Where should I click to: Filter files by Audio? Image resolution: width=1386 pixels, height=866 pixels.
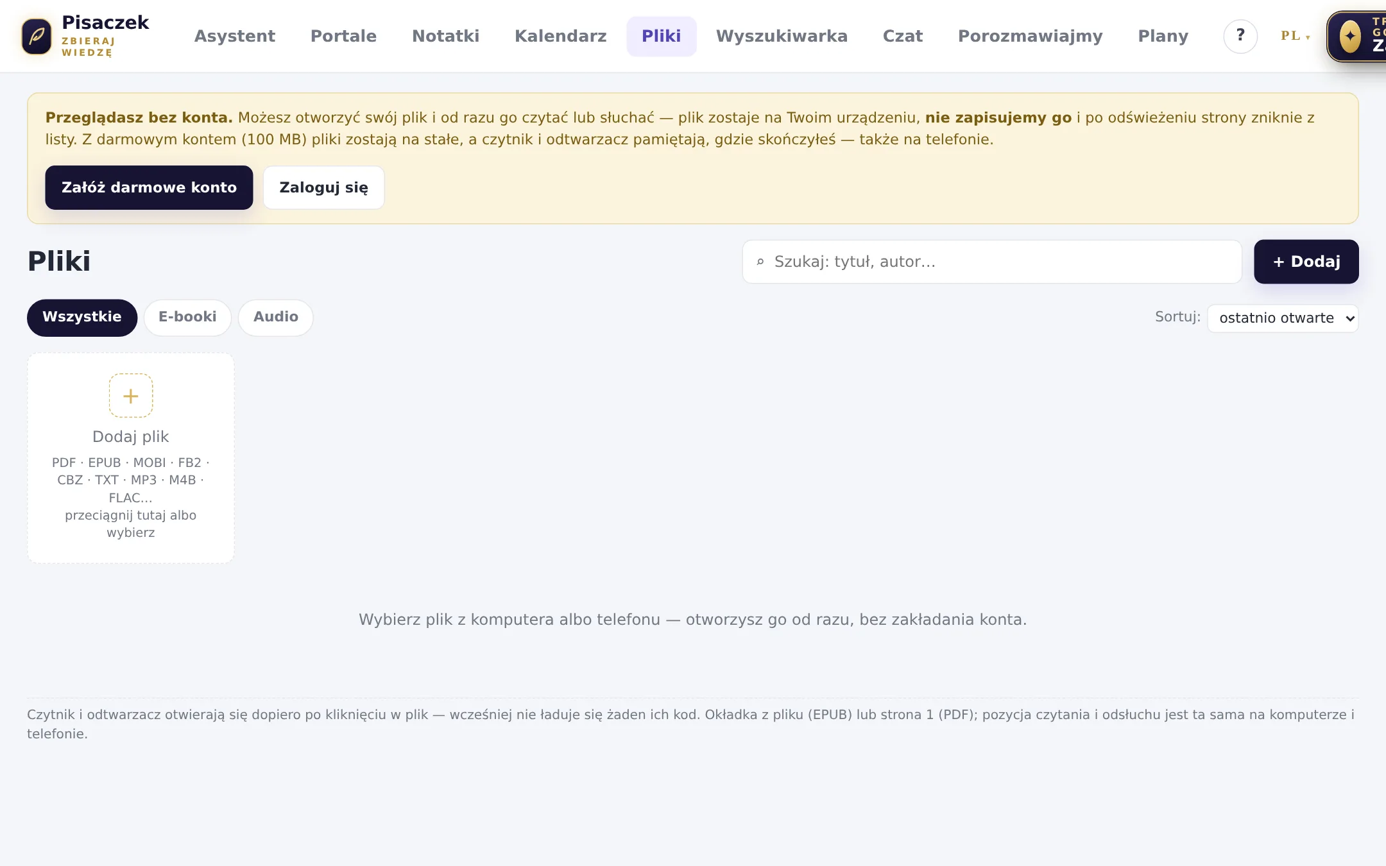pos(276,318)
